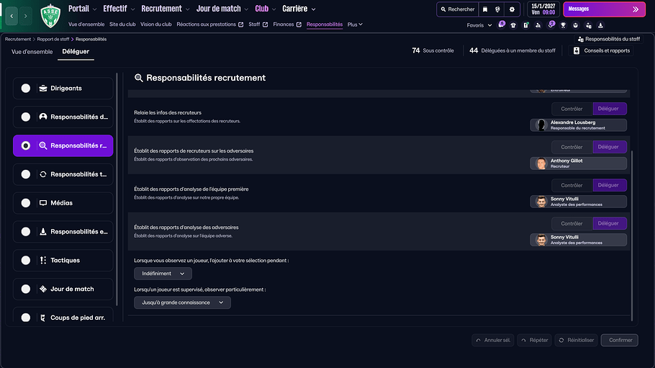Click the Conseils et rapports button

[602, 50]
